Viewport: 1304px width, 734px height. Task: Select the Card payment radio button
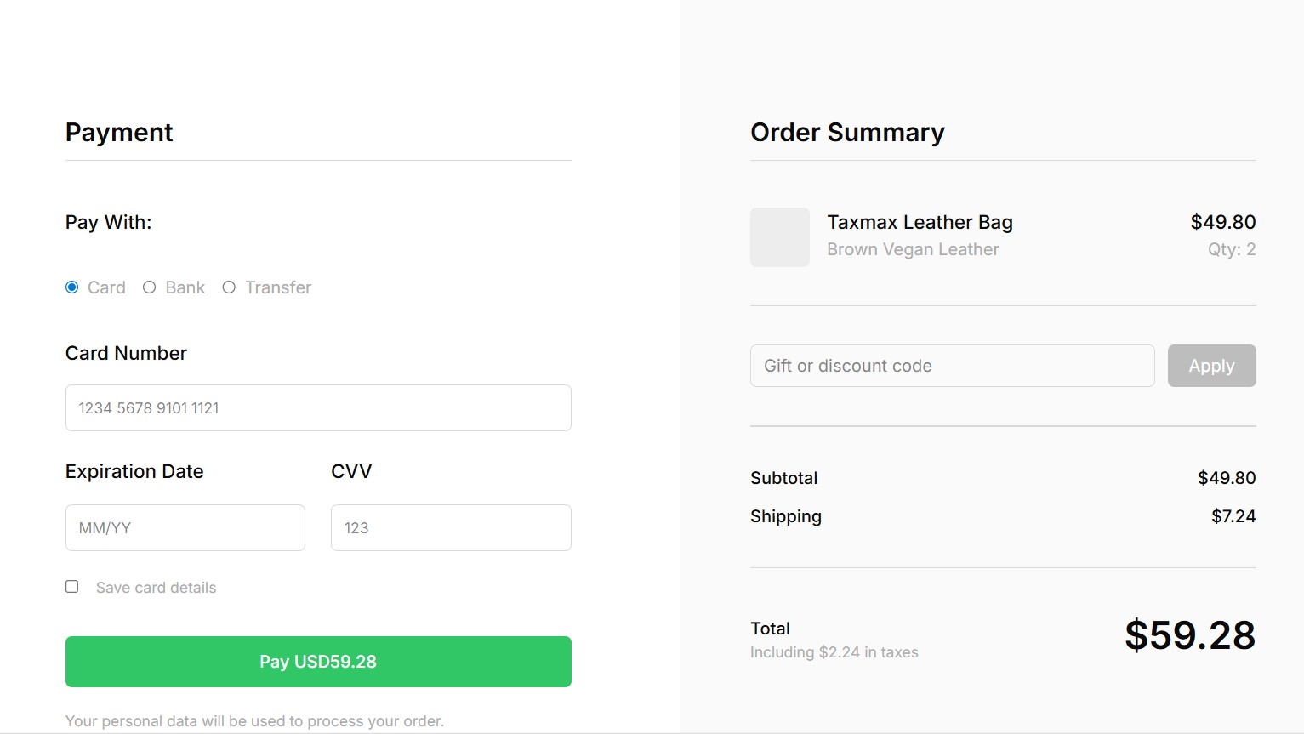click(x=72, y=287)
